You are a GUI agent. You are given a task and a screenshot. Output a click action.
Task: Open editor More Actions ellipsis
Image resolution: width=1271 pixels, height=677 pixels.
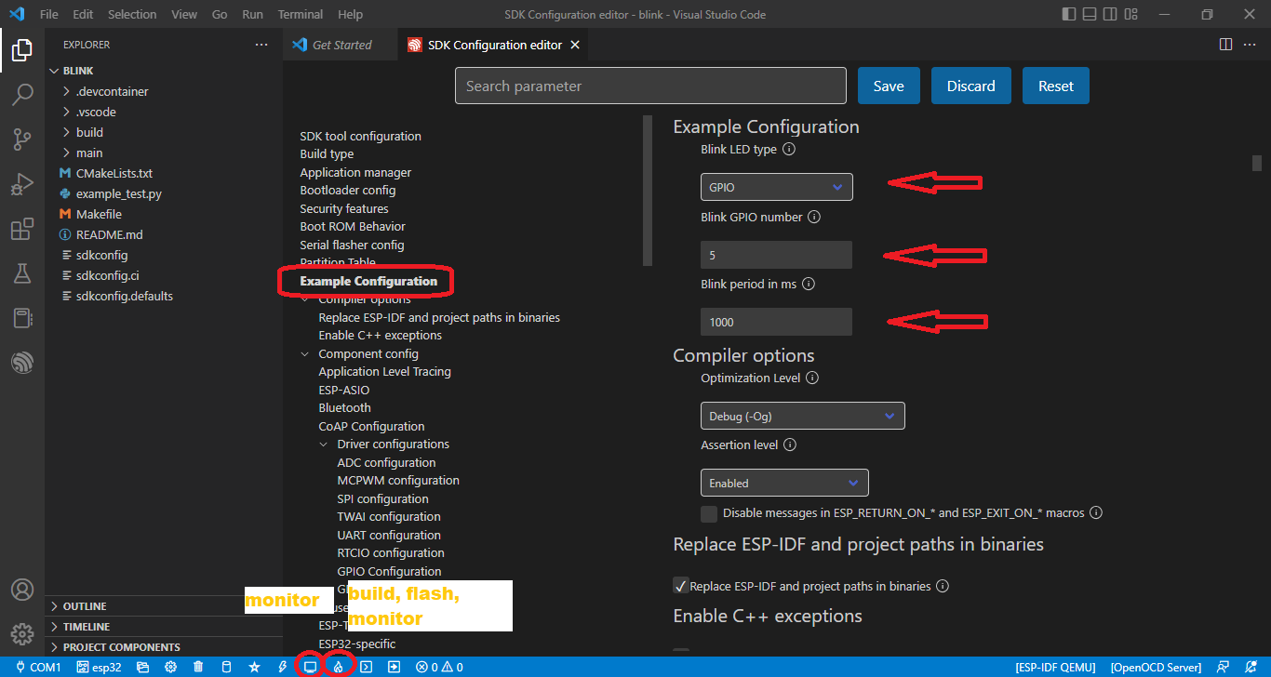click(x=1250, y=45)
